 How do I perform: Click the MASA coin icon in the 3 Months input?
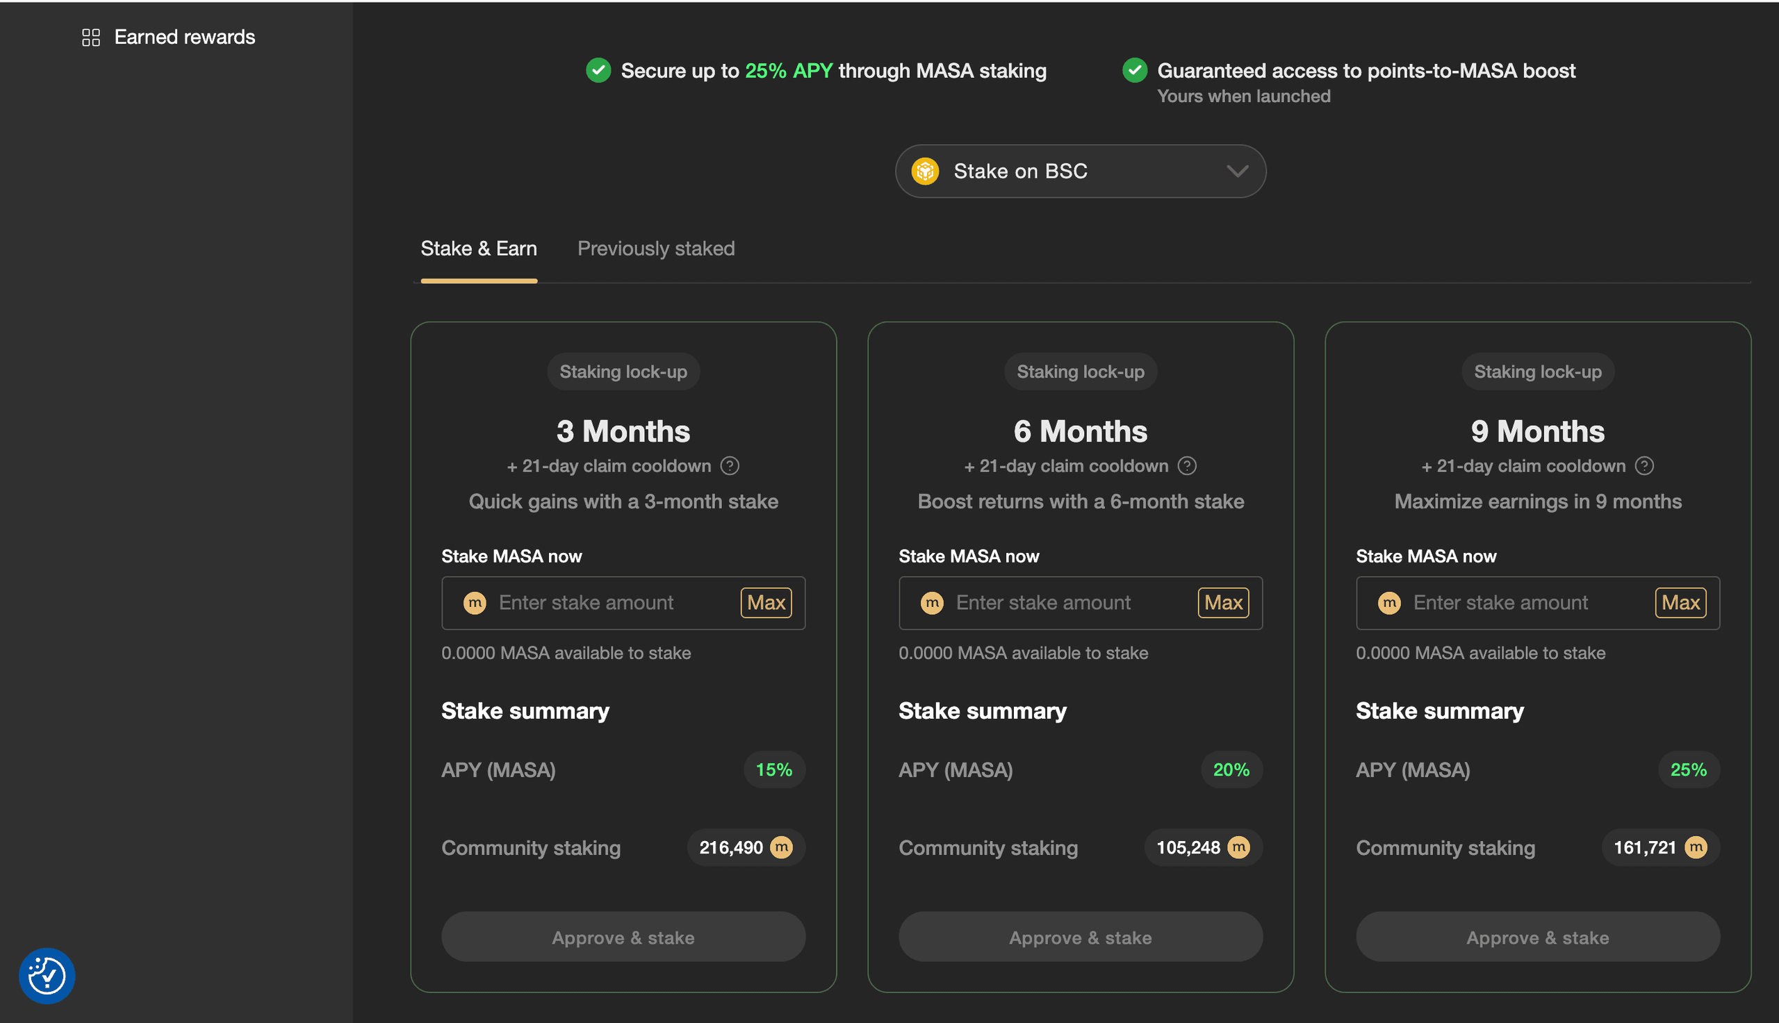pos(475,603)
